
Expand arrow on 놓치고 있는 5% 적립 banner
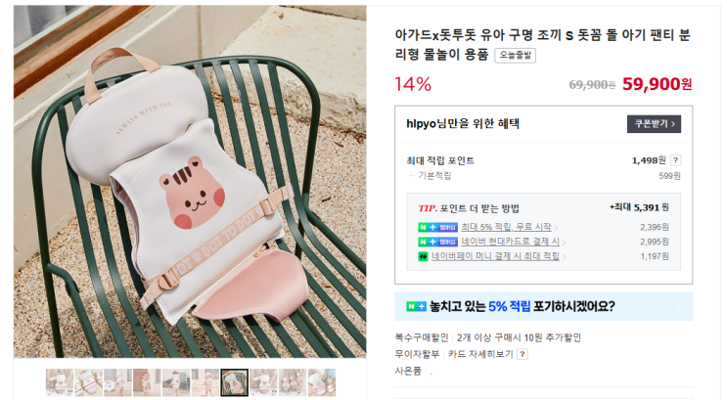(679, 306)
